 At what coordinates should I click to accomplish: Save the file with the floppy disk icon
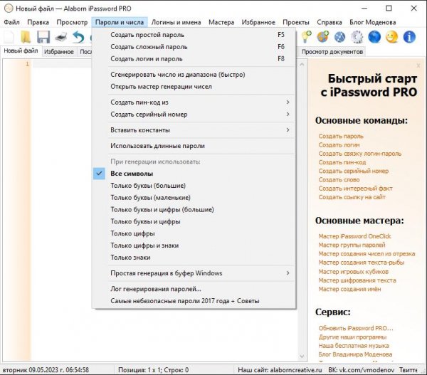[x=43, y=37]
